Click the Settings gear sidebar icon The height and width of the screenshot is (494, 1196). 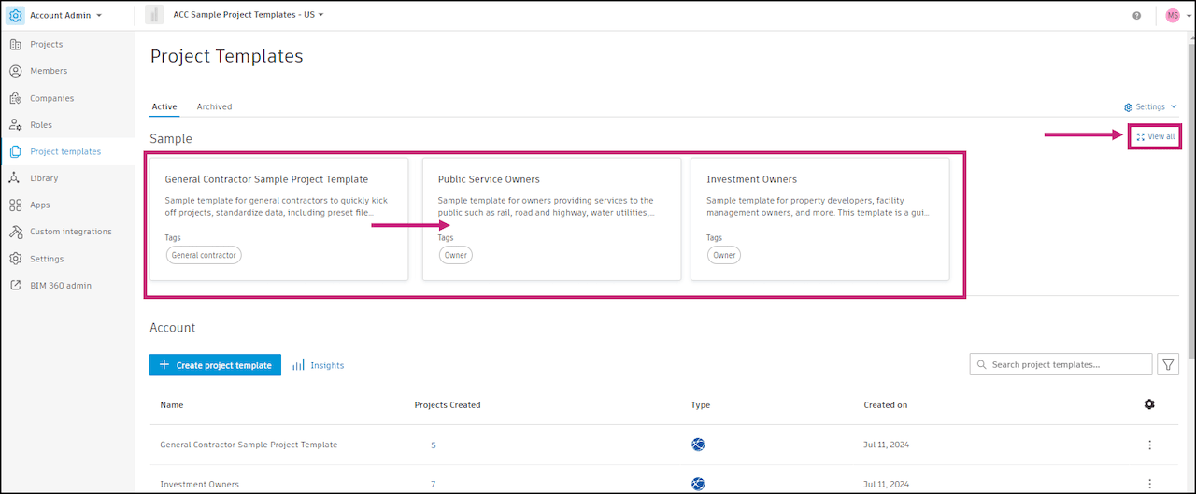(x=16, y=259)
